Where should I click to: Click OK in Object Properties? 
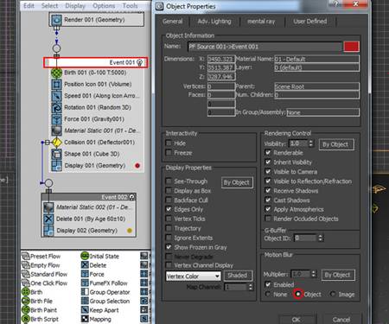coord(297,319)
